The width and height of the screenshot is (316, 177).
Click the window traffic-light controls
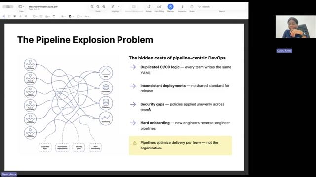8,7
